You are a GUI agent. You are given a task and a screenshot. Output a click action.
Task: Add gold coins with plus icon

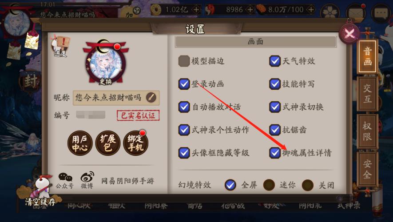point(196,10)
